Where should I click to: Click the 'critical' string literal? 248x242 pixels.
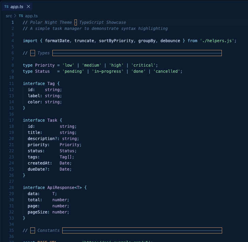[x=143, y=65]
